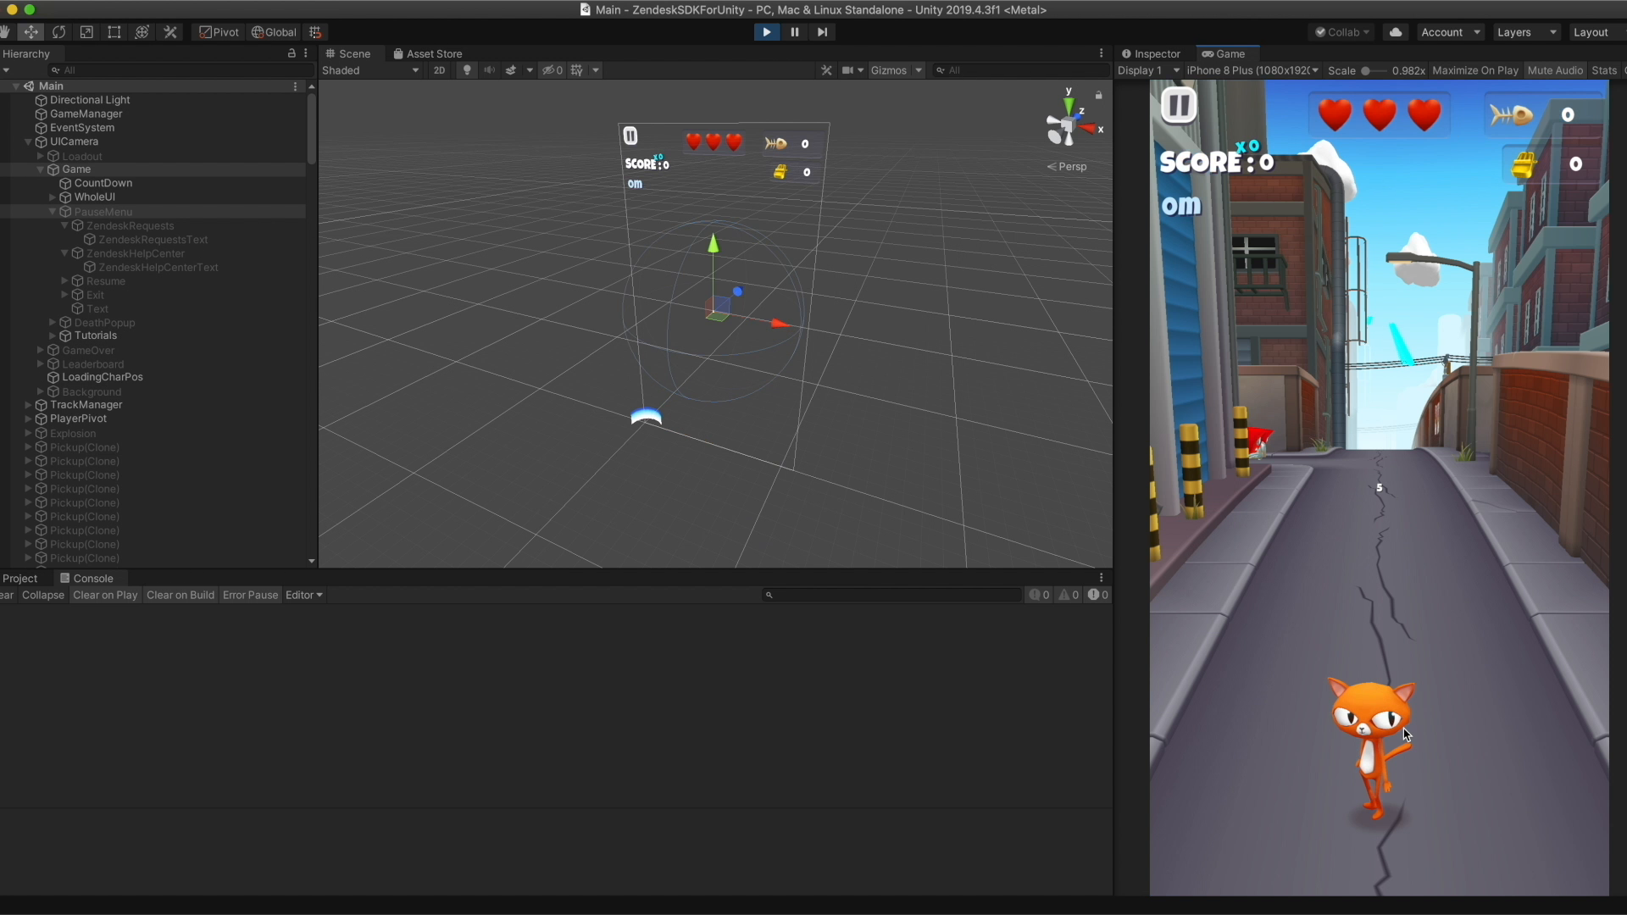Toggle 2D view mode
Screen dimensions: 1627x915
439,70
